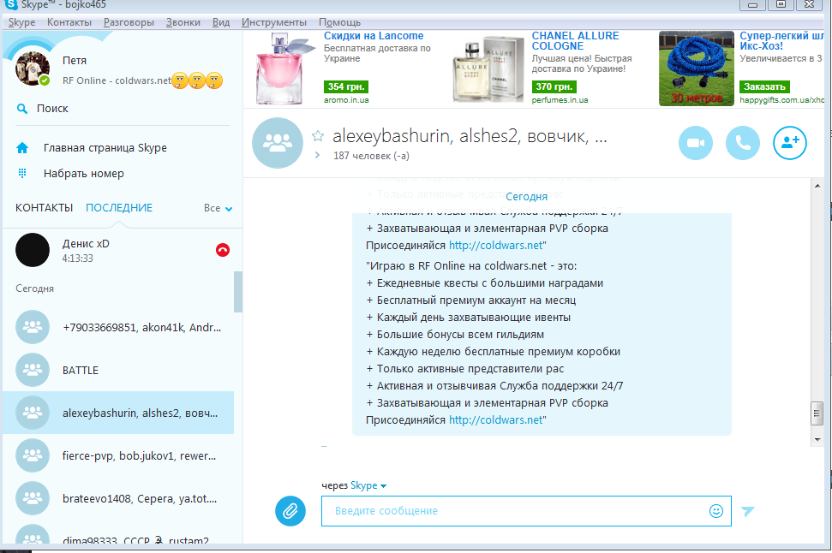
Task: Open the CHANEL ALLURE COLOGNE ad link
Action: [575, 41]
